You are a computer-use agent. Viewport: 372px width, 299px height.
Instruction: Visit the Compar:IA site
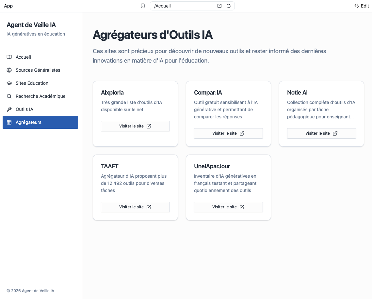tap(228, 133)
